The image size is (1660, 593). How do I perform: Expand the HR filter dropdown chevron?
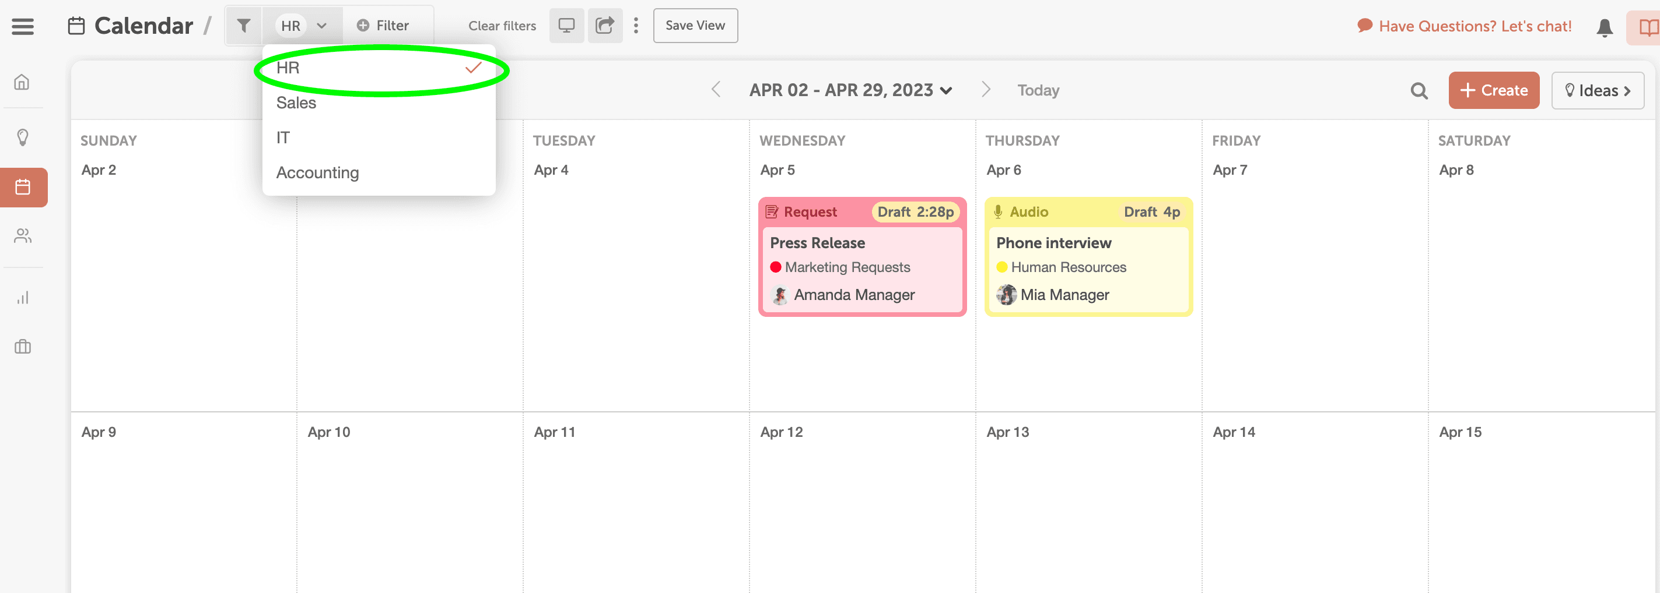(321, 26)
